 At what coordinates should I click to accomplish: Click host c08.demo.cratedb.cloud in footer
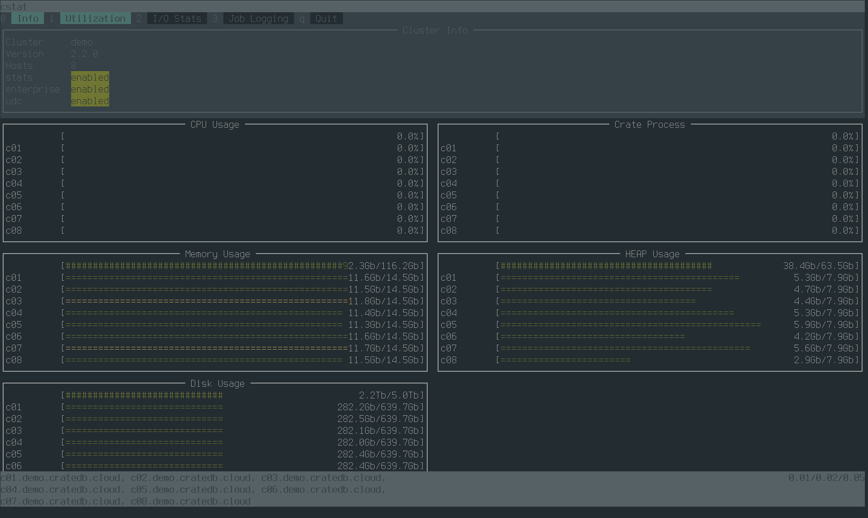click(x=190, y=501)
